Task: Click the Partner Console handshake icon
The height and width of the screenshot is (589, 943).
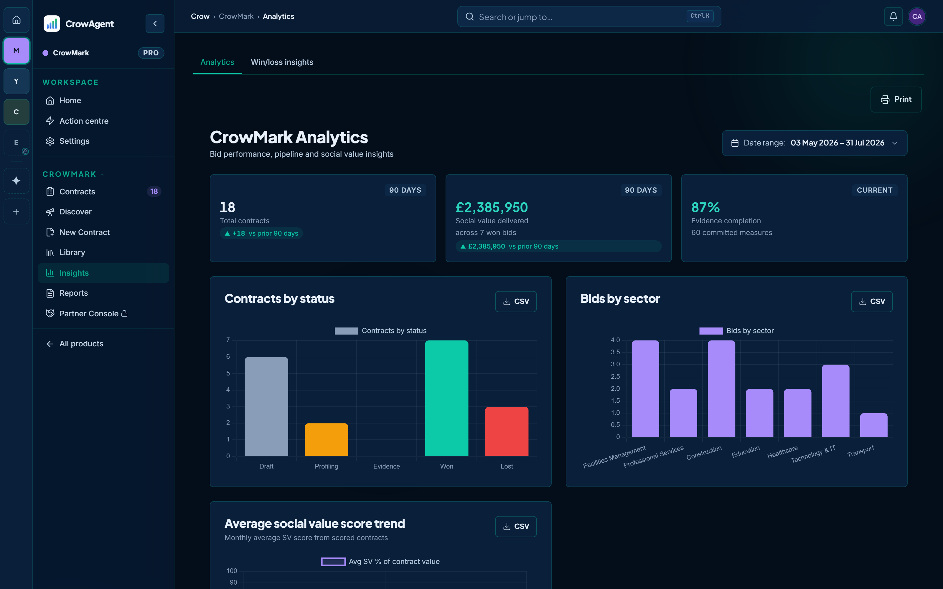Action: coord(50,314)
